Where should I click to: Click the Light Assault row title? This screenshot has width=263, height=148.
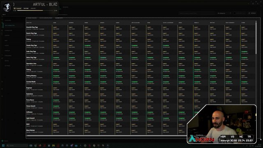point(30,118)
